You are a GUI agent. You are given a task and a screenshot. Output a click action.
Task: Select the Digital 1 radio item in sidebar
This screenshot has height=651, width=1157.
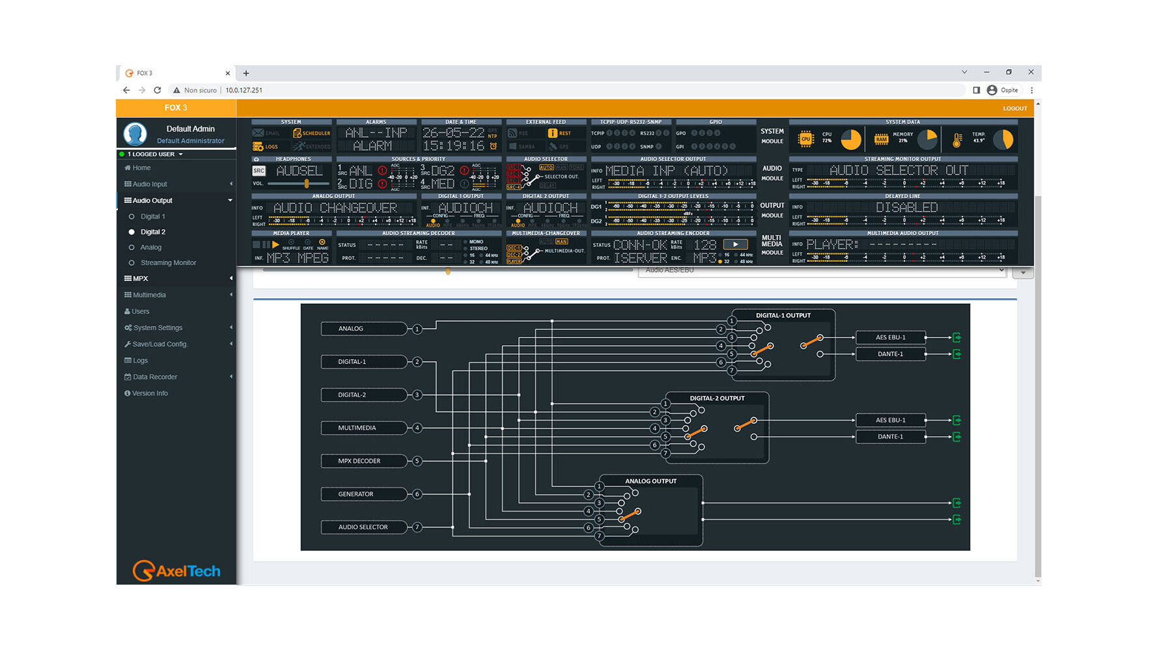pos(152,216)
